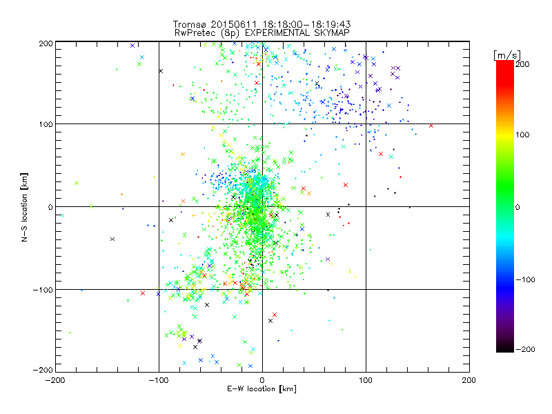Click y-axis tick label '-200' on N-S axis

point(43,370)
